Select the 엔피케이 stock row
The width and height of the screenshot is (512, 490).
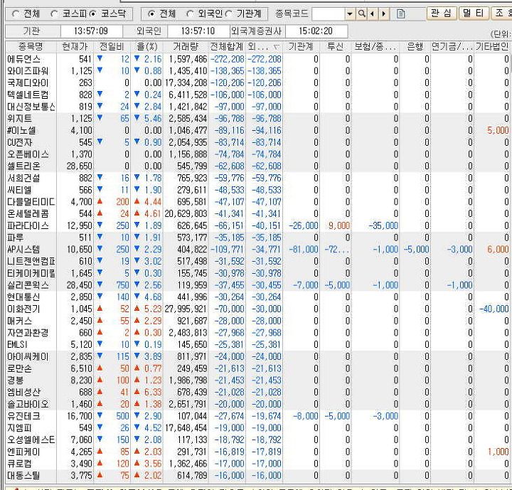[x=258, y=452]
